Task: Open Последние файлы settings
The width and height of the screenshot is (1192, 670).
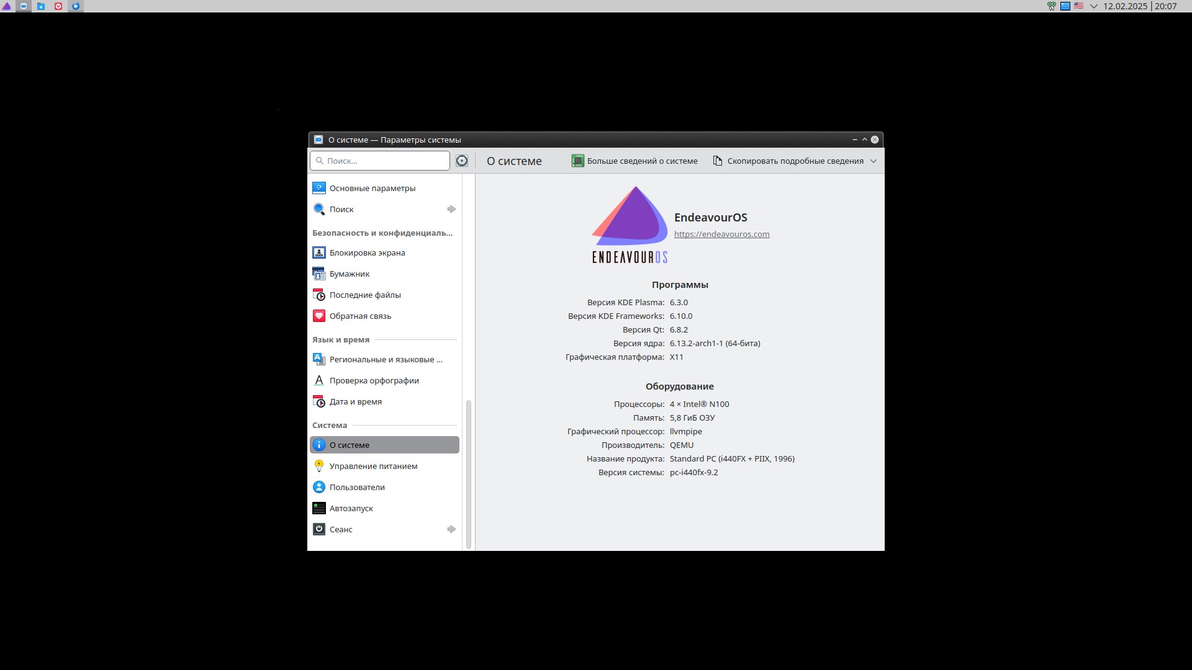Action: (384, 295)
